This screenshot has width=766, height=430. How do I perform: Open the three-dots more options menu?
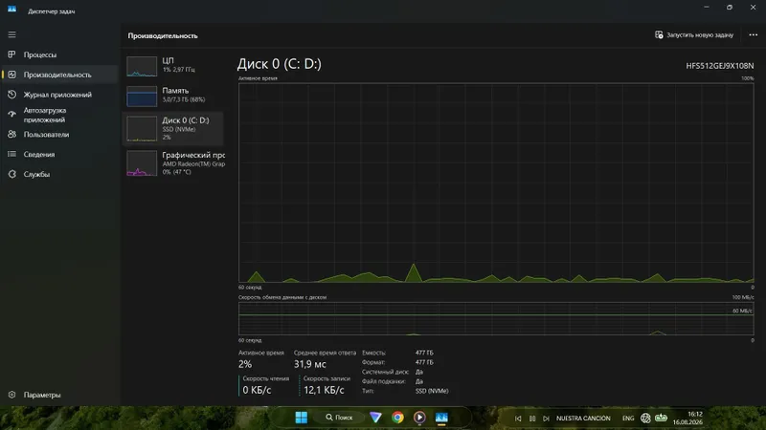click(754, 35)
